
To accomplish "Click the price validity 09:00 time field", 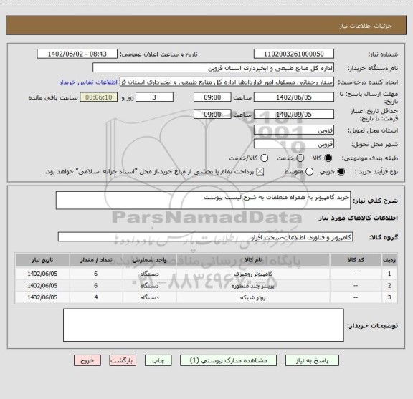I will pyautogui.click(x=212, y=114).
